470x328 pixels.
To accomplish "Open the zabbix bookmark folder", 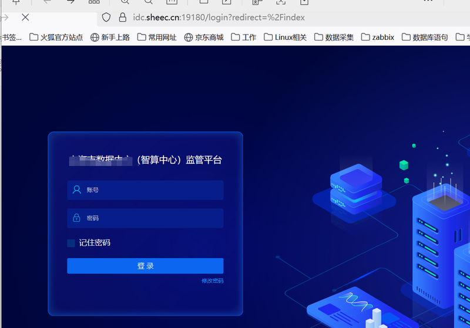I will pyautogui.click(x=378, y=37).
